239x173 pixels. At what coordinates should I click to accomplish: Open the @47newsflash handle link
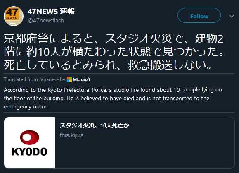[46, 20]
